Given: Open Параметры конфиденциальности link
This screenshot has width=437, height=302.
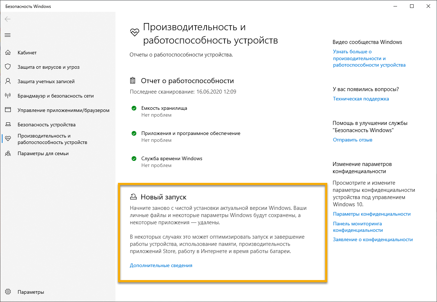Looking at the screenshot, I should point(372,214).
